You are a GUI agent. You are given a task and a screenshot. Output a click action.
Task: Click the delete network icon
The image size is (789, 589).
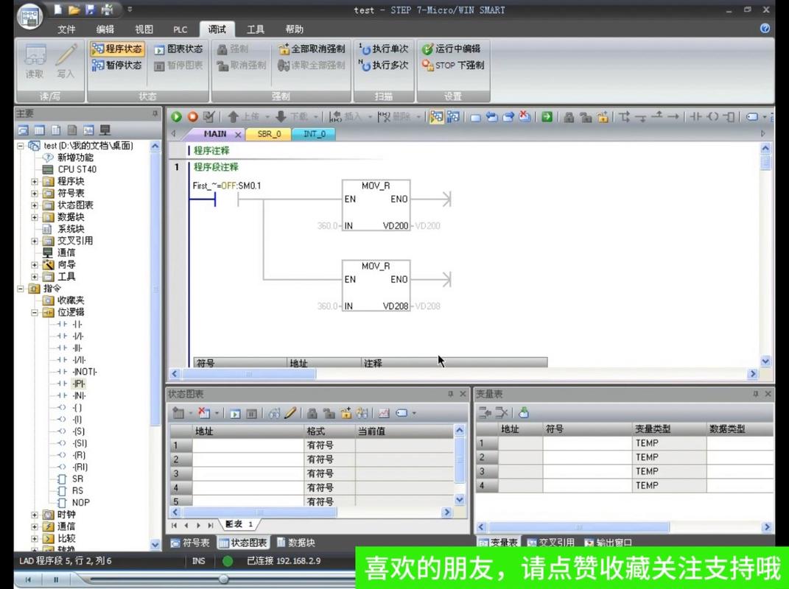[384, 116]
